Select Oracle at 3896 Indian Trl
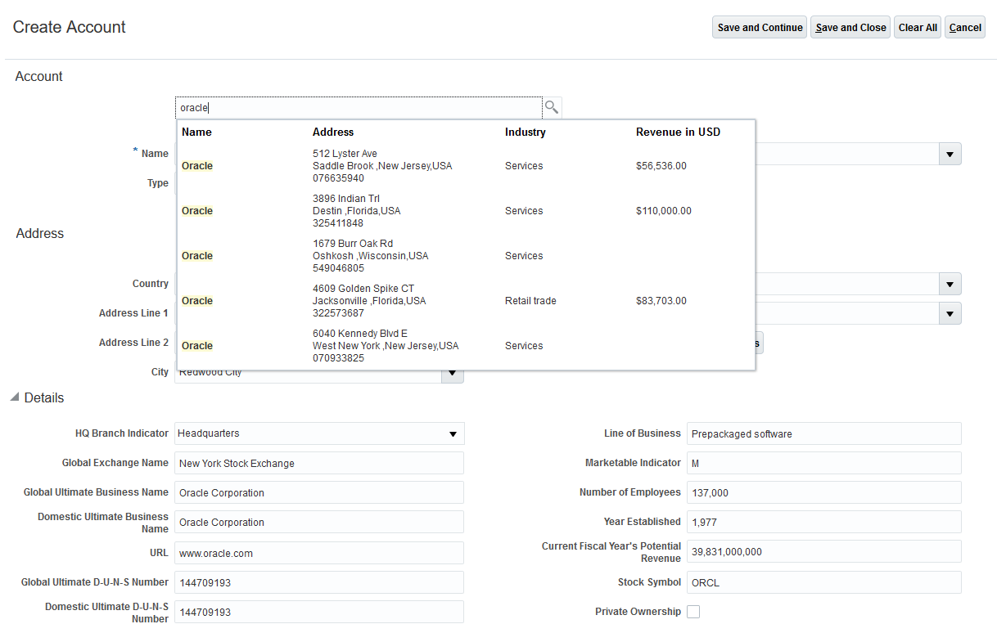 (466, 211)
